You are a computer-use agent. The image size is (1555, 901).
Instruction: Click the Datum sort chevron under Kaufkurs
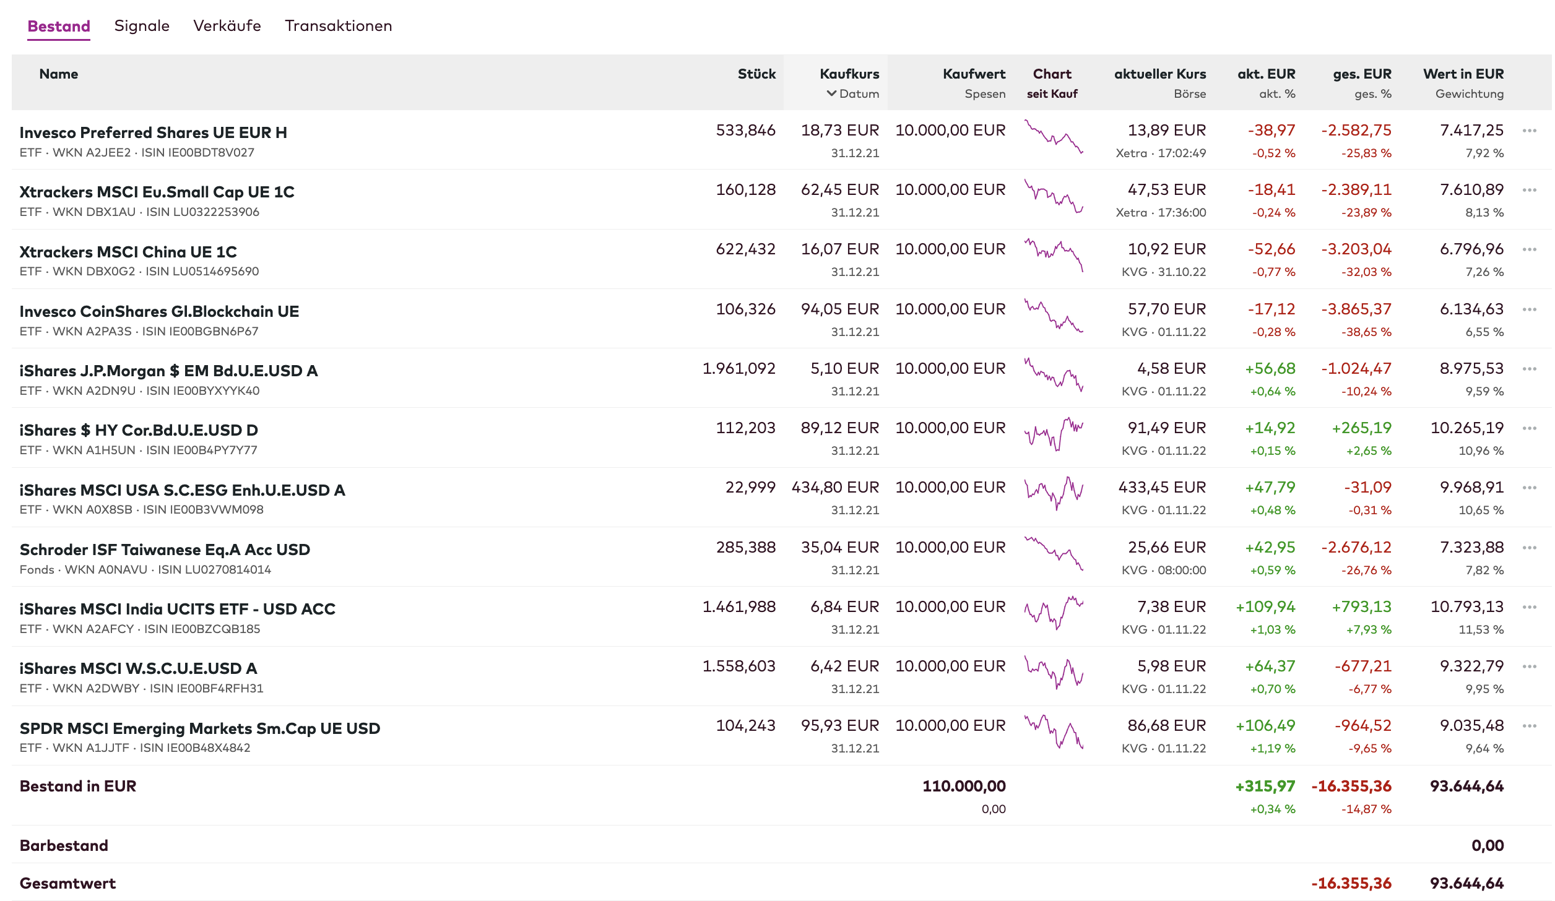point(832,93)
